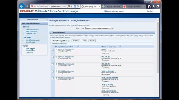
Task: Check the JDEENTPD1 managed home checkbox
Action: 53,64
